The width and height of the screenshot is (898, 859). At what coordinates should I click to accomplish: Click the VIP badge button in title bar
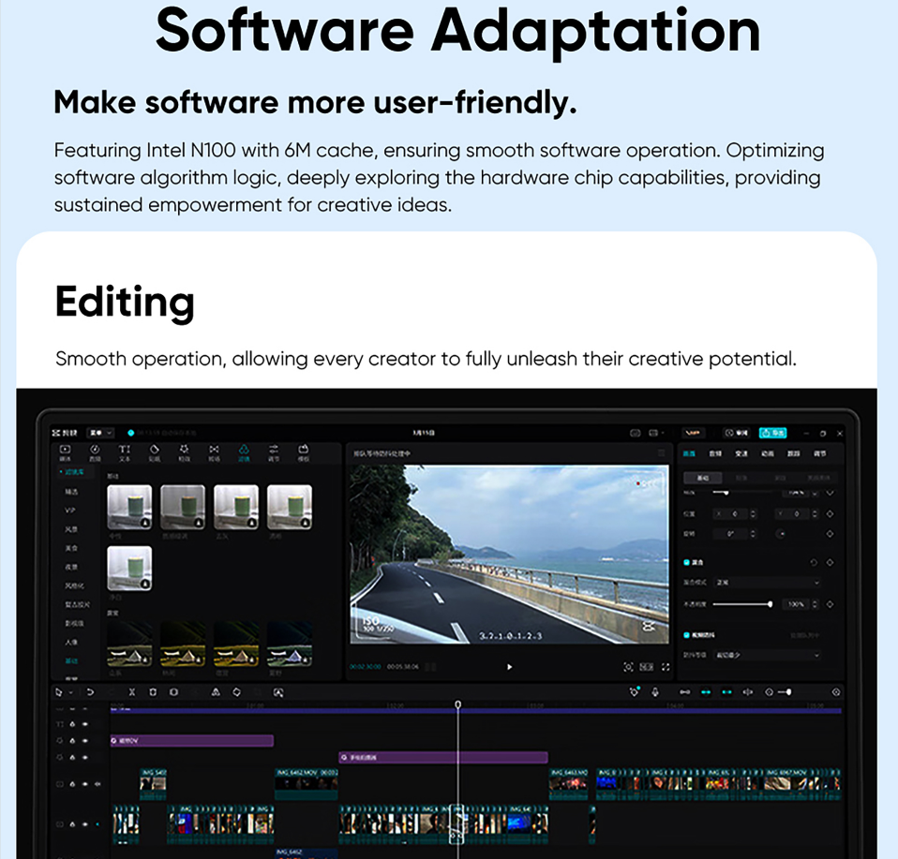pos(694,433)
